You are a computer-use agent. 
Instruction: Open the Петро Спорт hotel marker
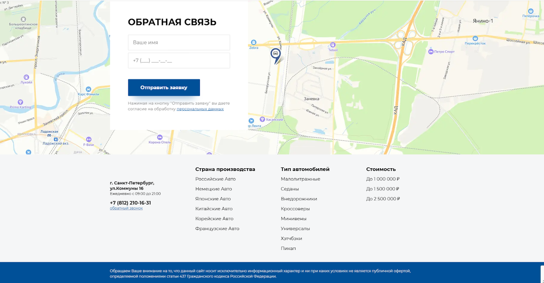[x=430, y=52]
